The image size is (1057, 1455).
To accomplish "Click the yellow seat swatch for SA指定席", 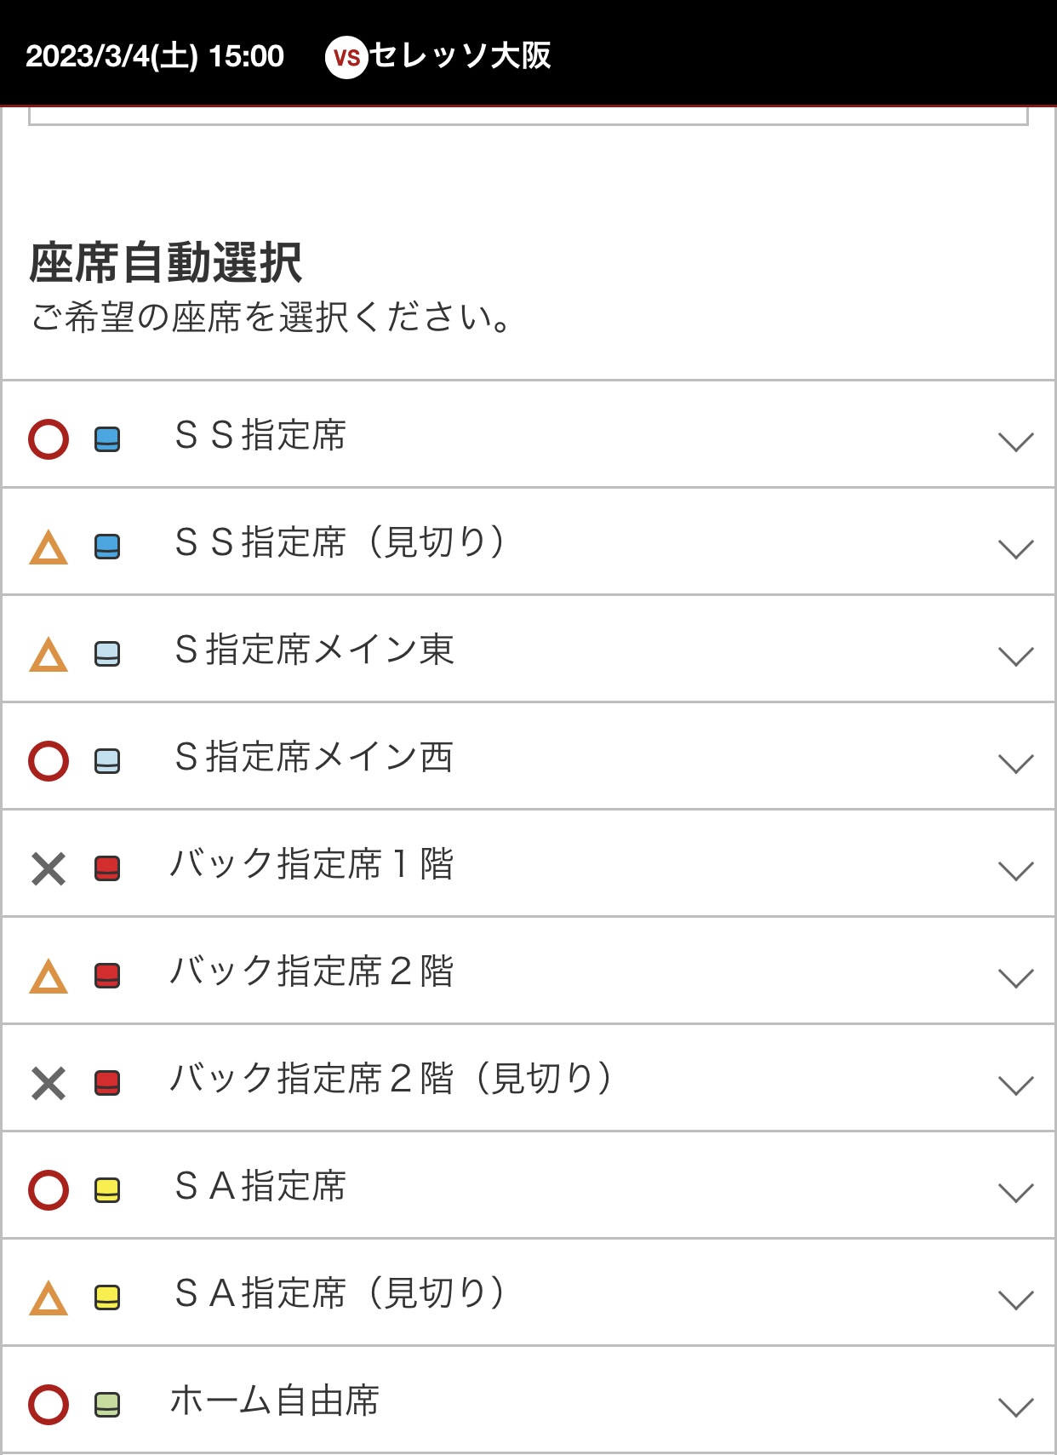I will point(107,1190).
